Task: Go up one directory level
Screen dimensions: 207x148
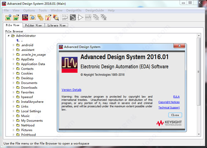Action: [18, 40]
